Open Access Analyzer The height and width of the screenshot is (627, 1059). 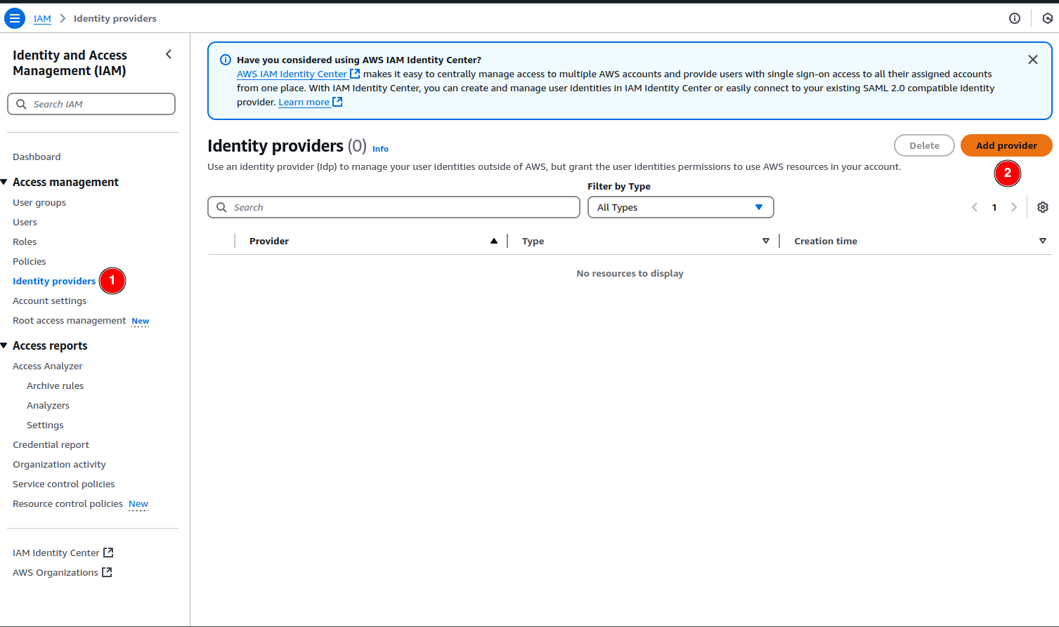(48, 366)
